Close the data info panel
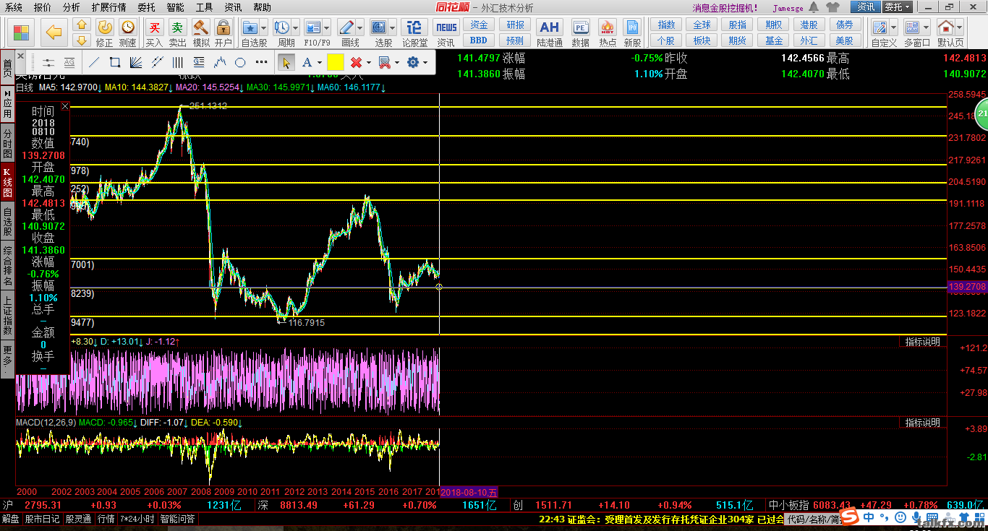The image size is (988, 531). (65, 106)
